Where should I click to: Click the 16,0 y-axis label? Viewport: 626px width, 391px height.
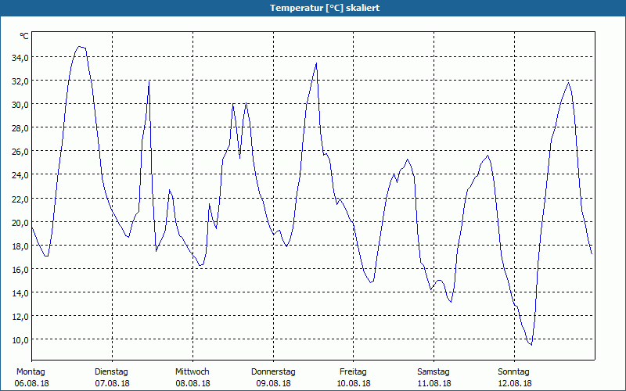point(20,269)
